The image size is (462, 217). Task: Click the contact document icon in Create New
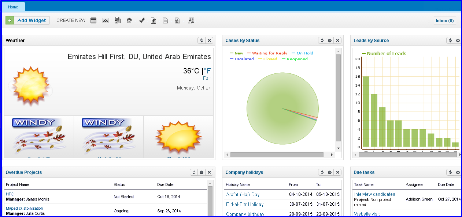point(118,20)
